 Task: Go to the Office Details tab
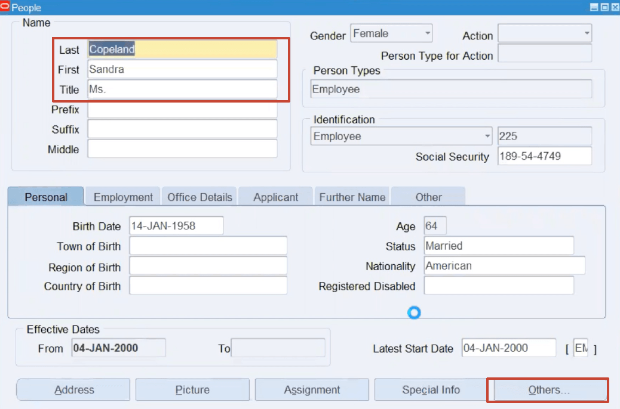199,197
